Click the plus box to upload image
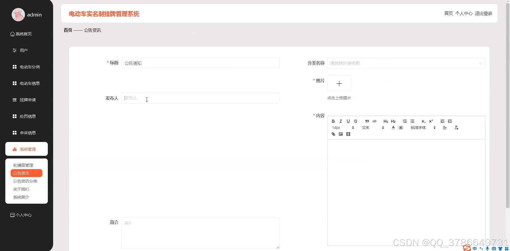Screen dimensions: 510x251 339,83
